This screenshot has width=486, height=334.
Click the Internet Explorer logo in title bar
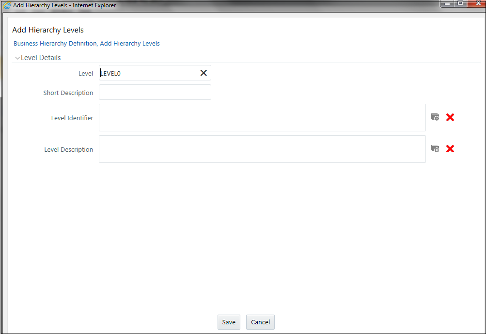pyautogui.click(x=7, y=5)
